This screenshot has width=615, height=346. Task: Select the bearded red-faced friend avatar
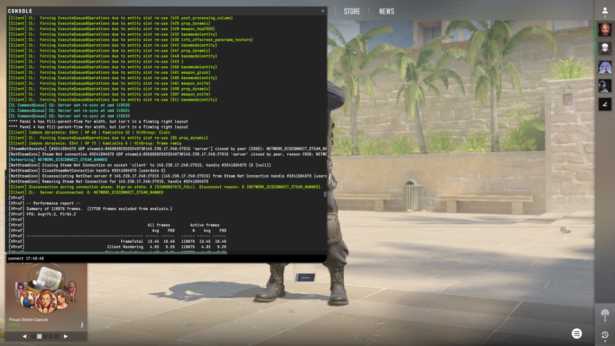tap(605, 29)
